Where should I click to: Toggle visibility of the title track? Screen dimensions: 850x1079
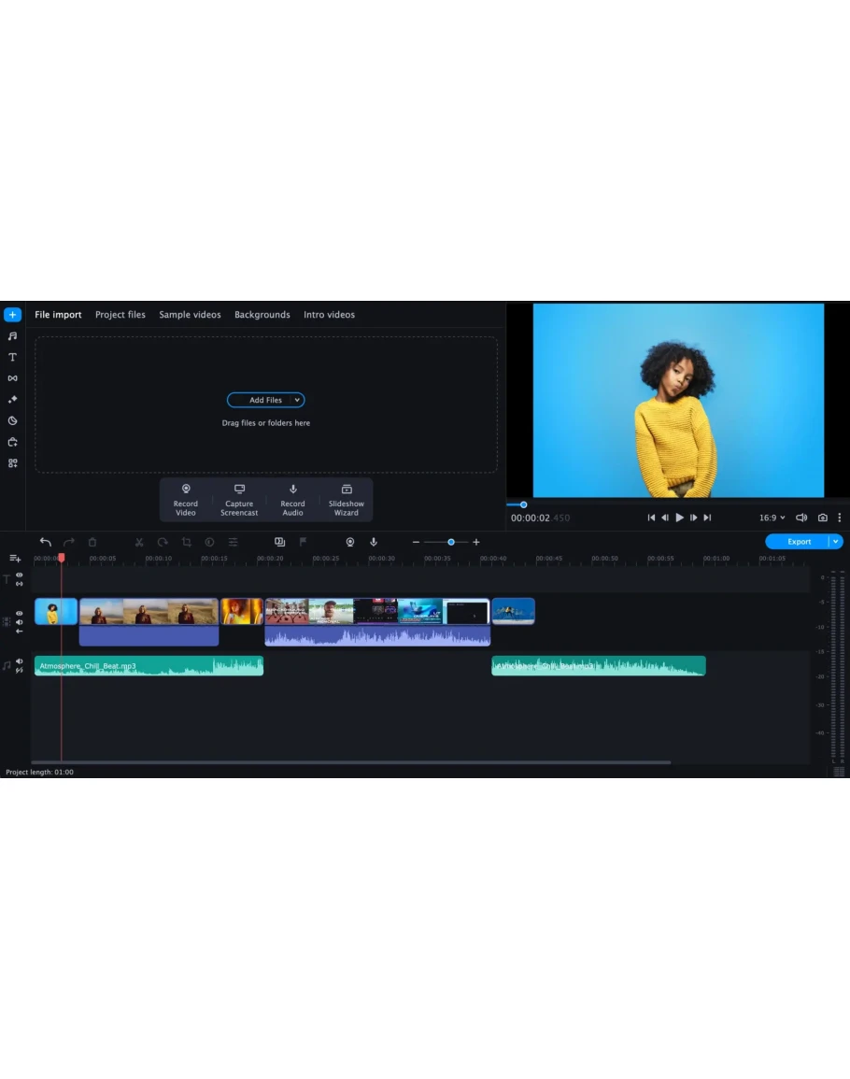[x=20, y=575]
